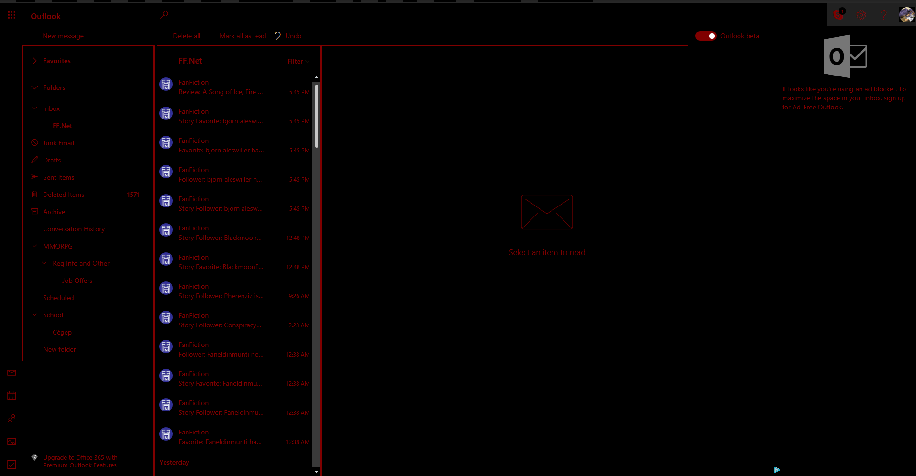The image size is (916, 476).
Task: Open the Deleted Items trash icon
Action: pyautogui.click(x=34, y=195)
